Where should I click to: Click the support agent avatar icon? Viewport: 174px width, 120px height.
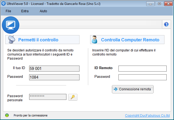coord(94,39)
